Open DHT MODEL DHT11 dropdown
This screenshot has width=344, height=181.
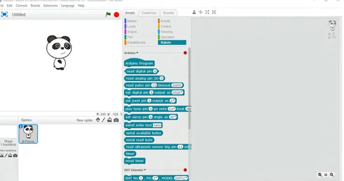(x=181, y=178)
